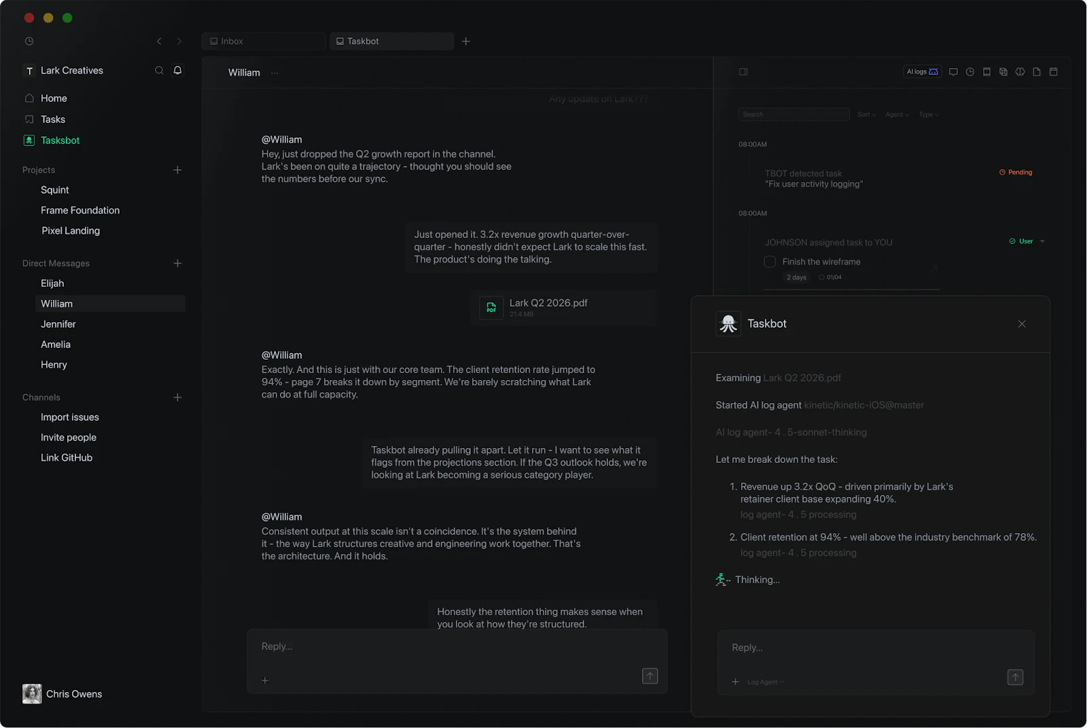Add attachment in William chat reply

(265, 680)
